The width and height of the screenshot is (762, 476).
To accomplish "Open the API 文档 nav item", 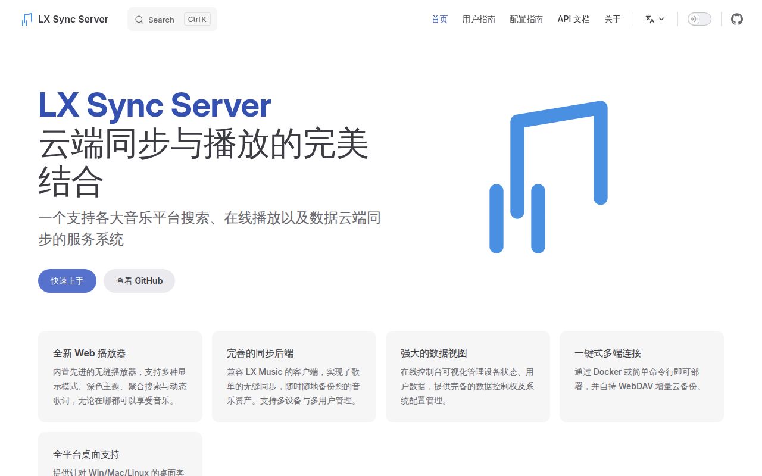I will tap(573, 19).
